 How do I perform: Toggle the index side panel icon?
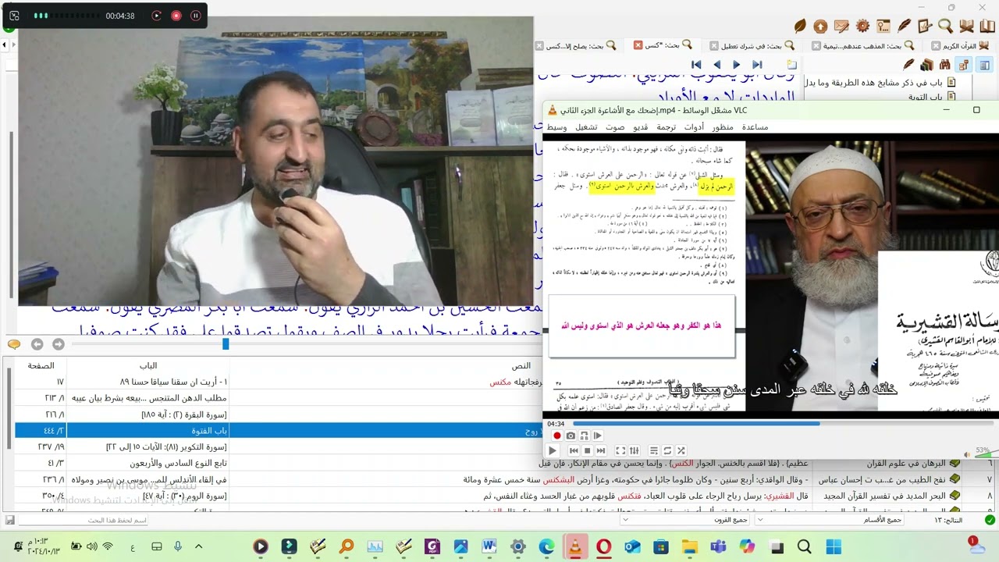[x=984, y=65]
